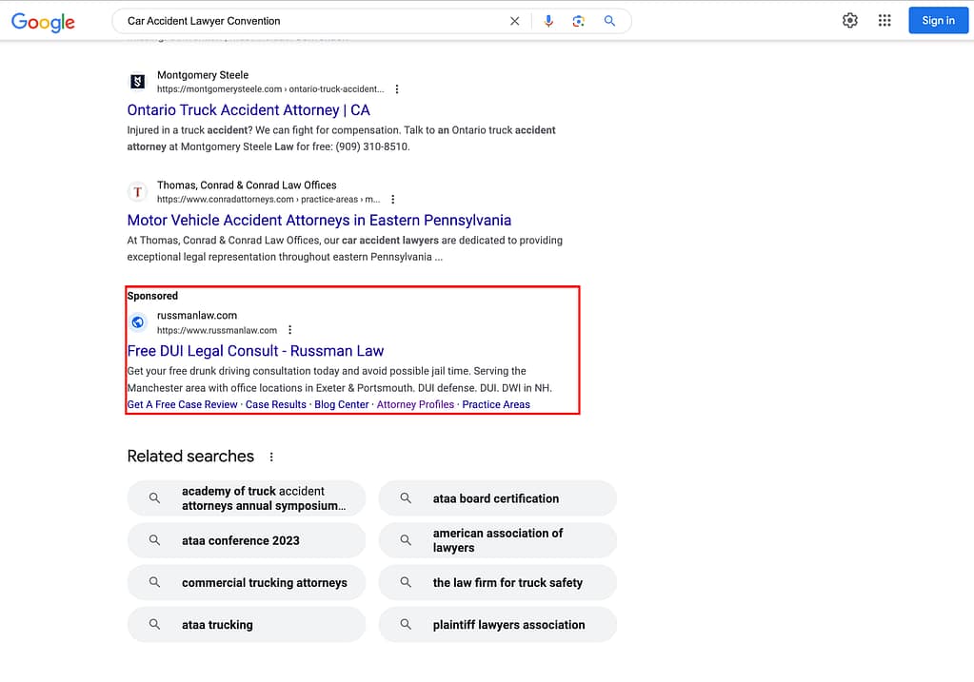The width and height of the screenshot is (974, 682).
Task: Click the https://www.russmanlaw.com URL text
Action: click(x=217, y=330)
